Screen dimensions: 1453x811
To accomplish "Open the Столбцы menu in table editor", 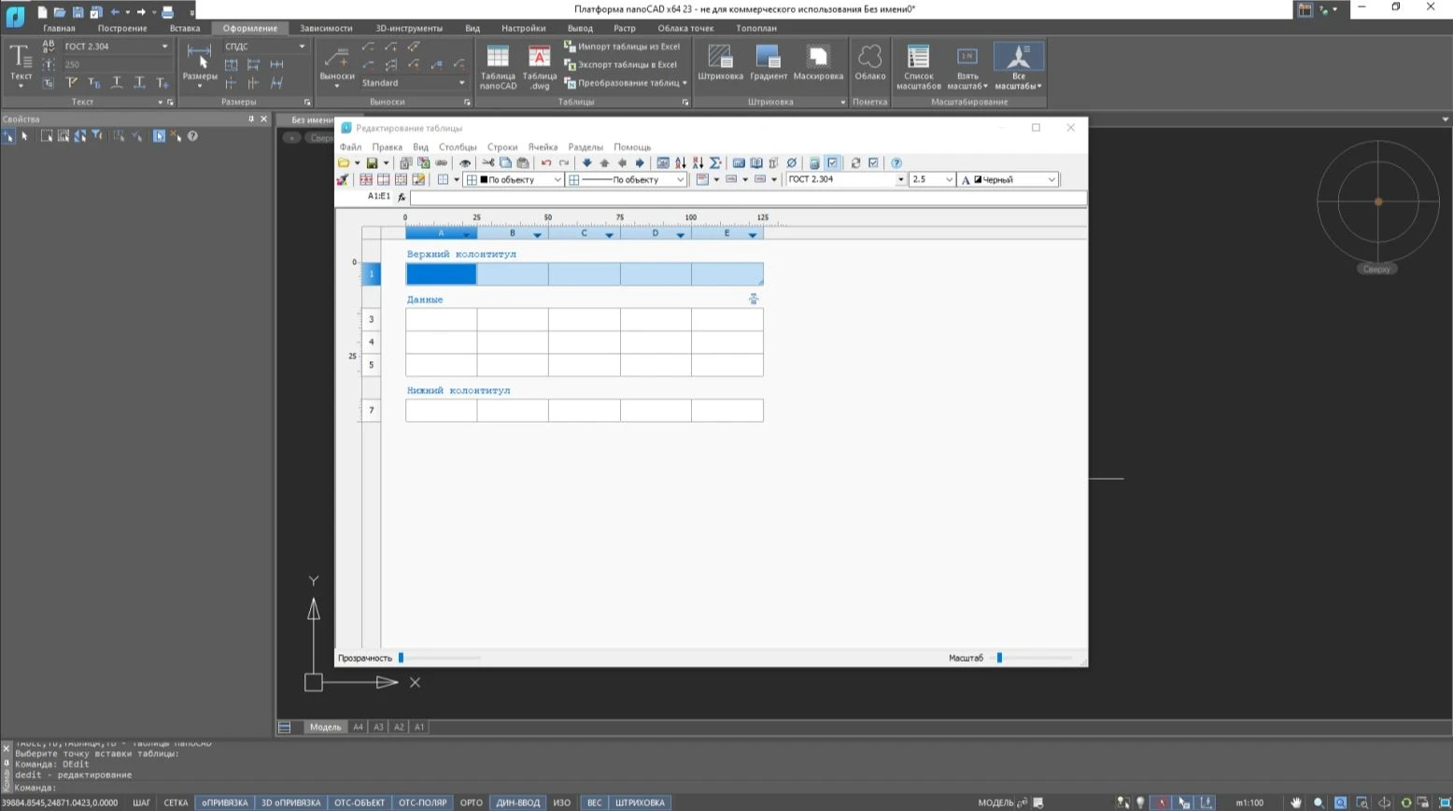I will click(x=458, y=147).
